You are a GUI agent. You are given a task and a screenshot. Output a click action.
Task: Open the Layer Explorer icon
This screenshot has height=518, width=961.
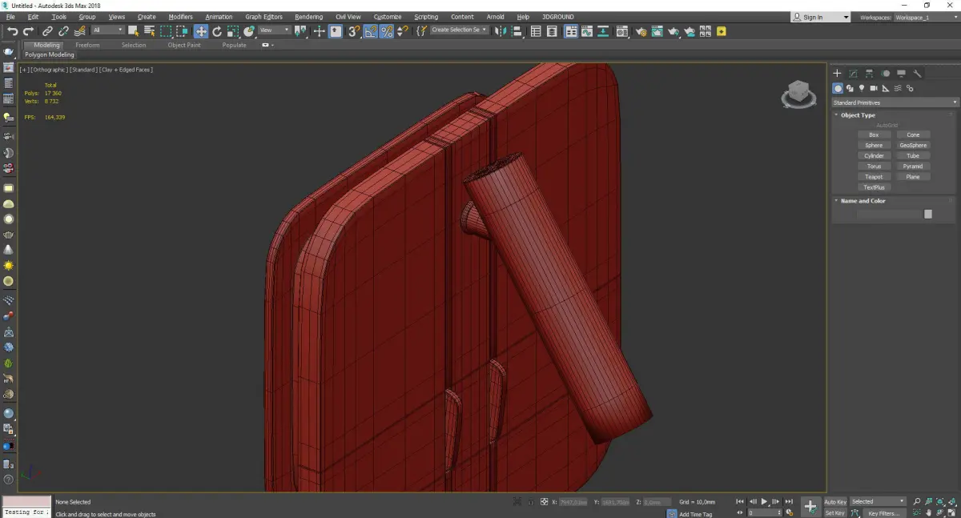coord(553,31)
